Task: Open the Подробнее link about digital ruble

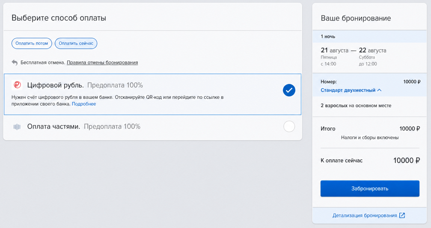Action: pos(84,104)
